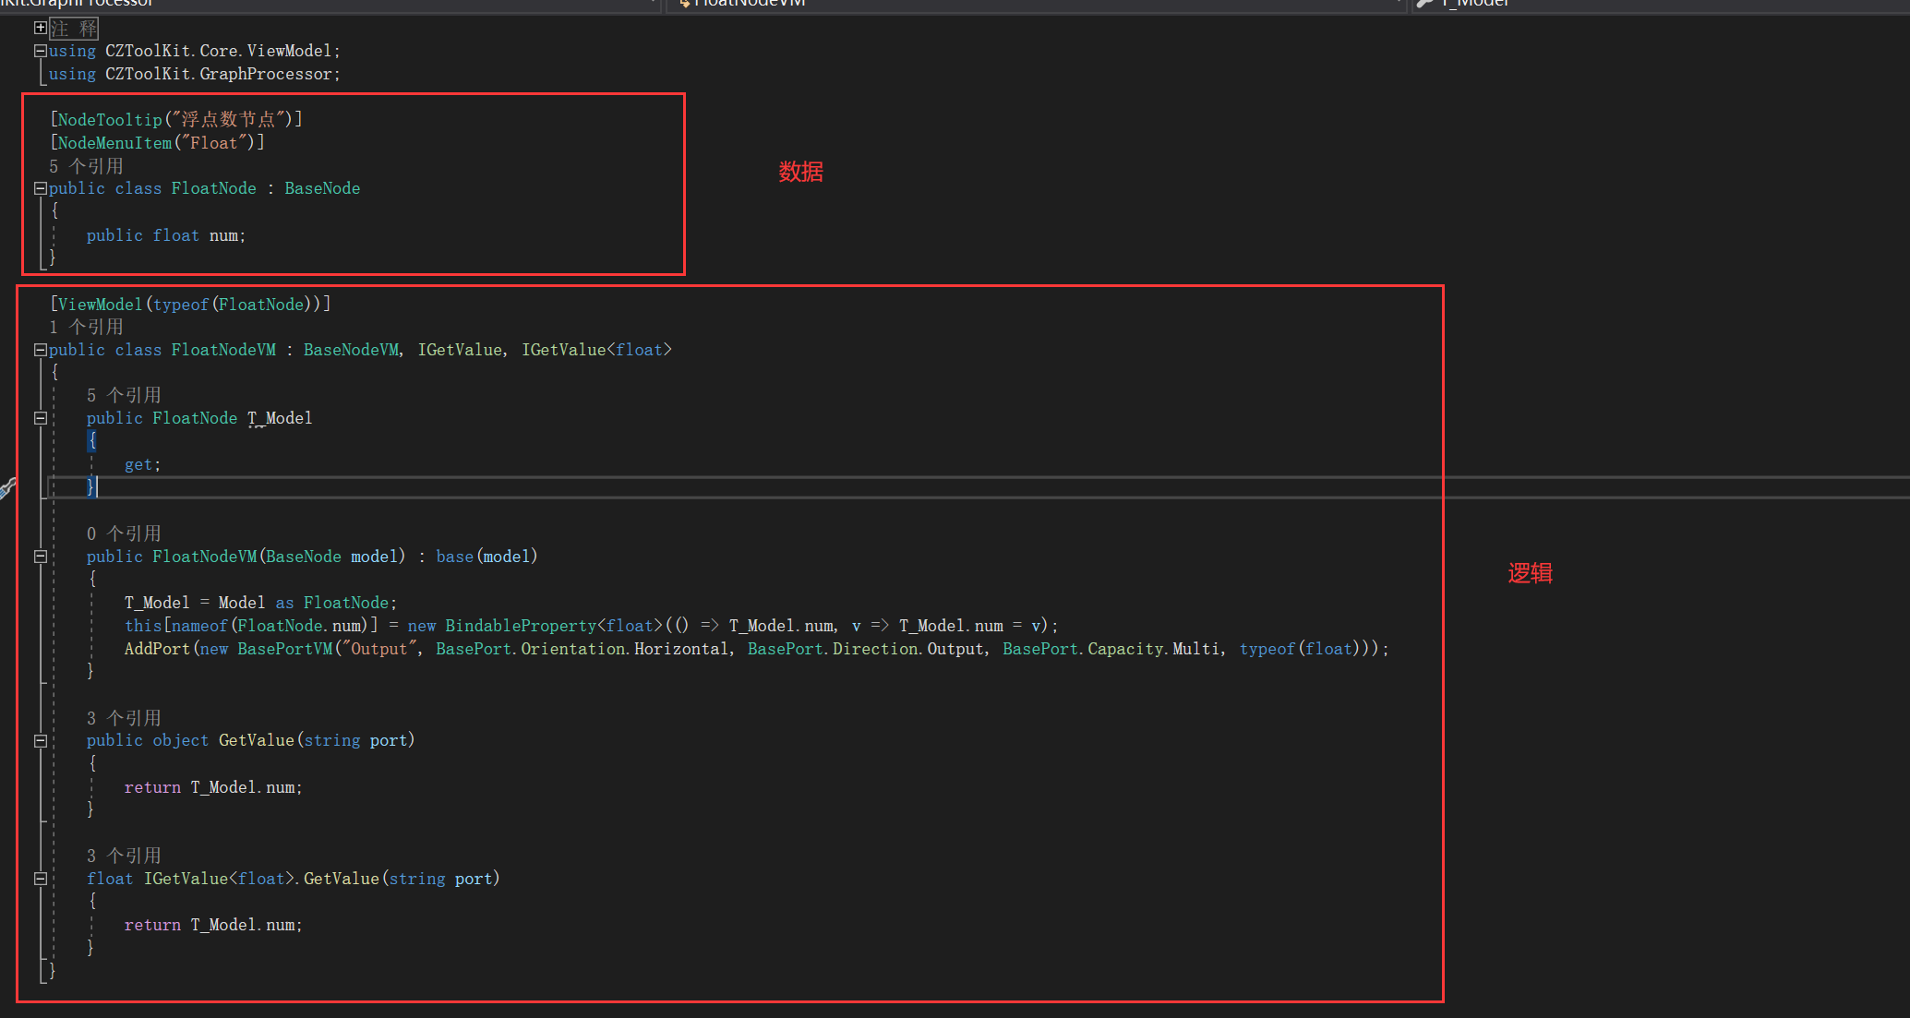Click the '5 个引用' CodeLens above T_Model
This screenshot has height=1018, width=1910.
[124, 395]
